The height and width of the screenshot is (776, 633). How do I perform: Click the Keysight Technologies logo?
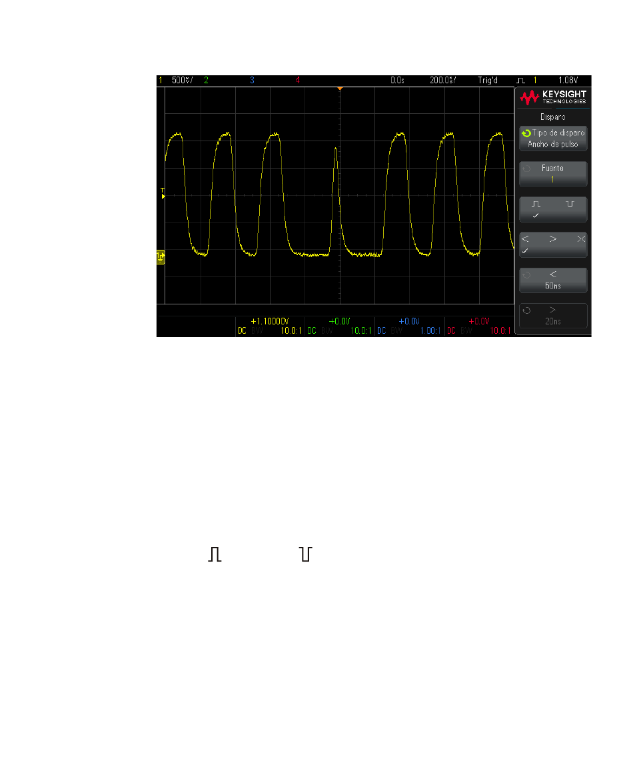(553, 97)
